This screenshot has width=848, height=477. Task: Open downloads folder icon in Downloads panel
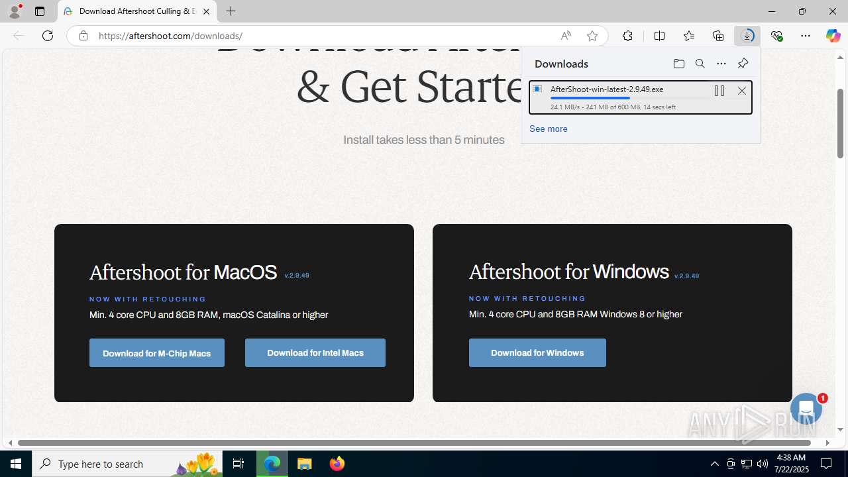[x=678, y=64]
